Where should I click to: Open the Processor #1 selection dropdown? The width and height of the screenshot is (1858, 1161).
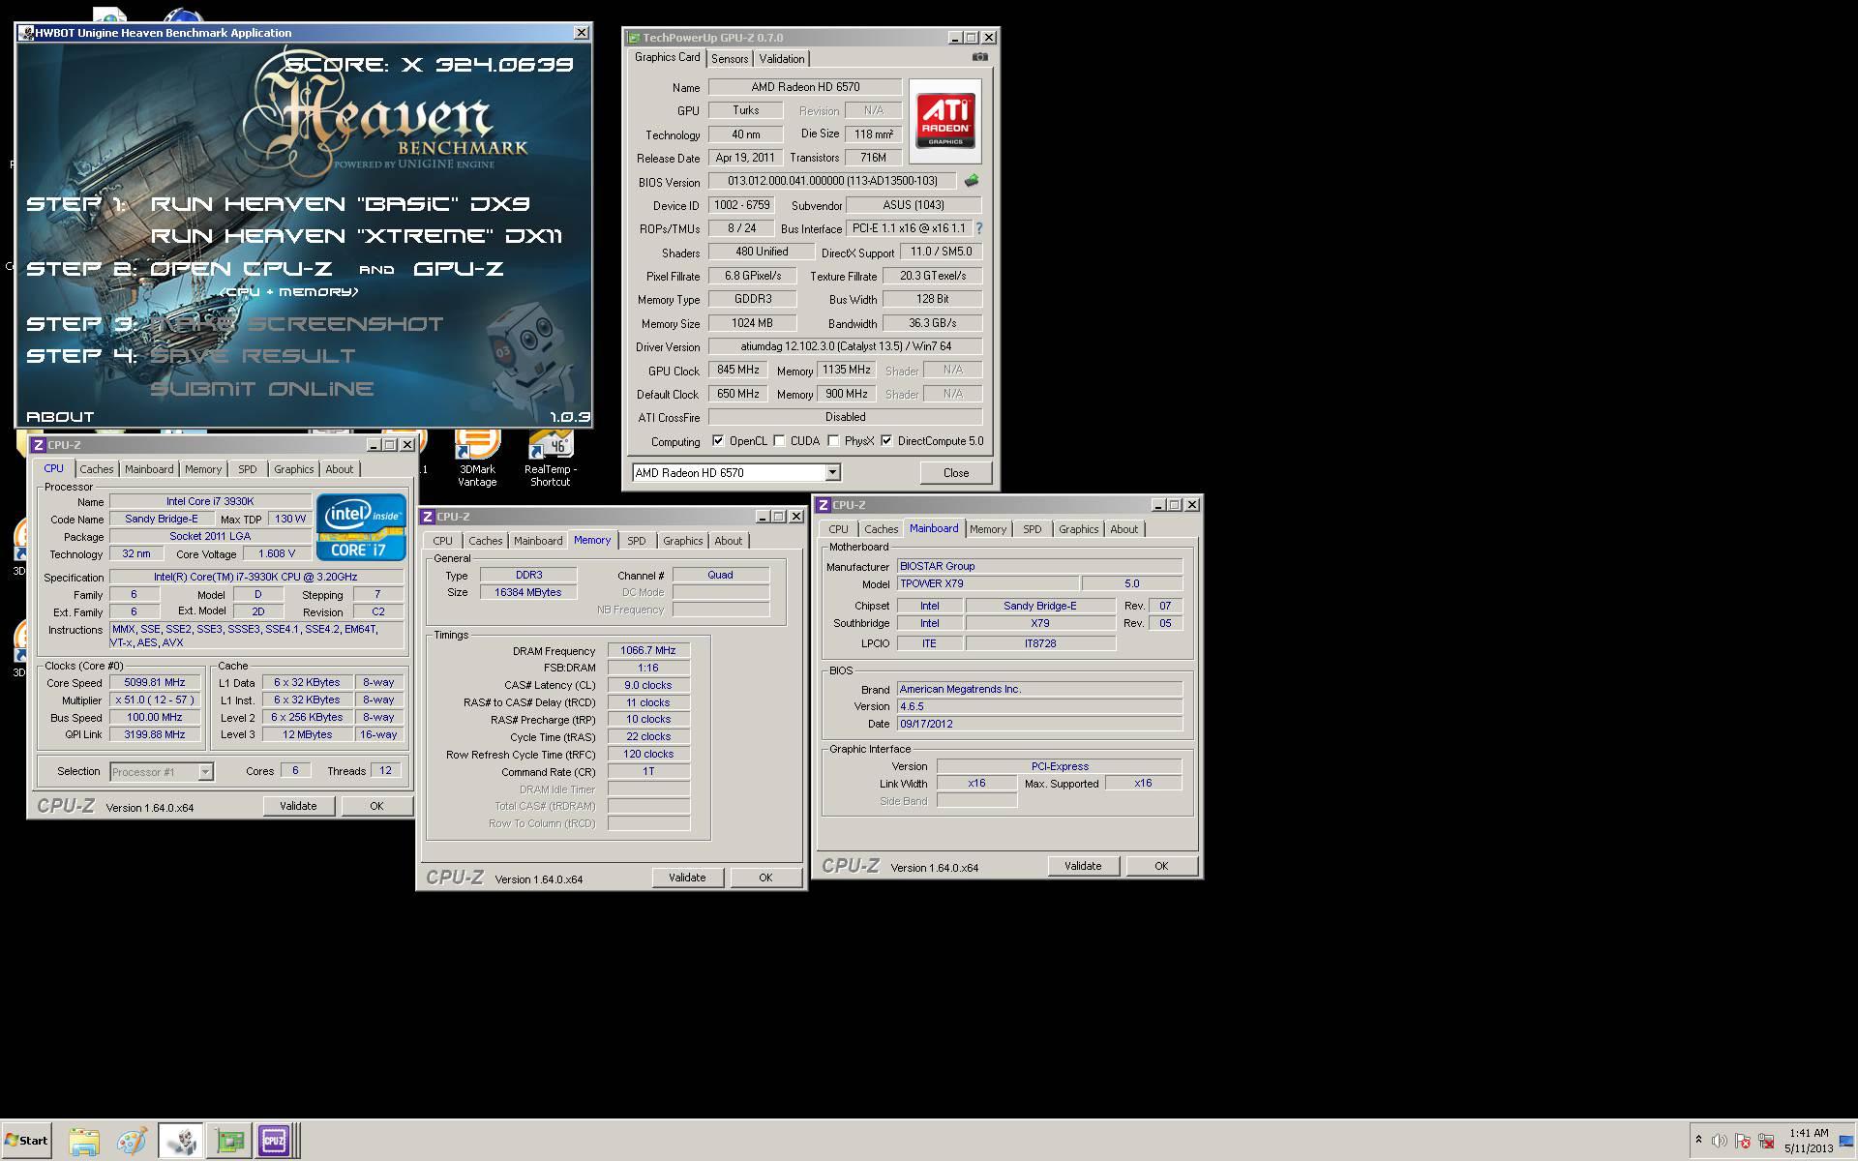tap(205, 772)
